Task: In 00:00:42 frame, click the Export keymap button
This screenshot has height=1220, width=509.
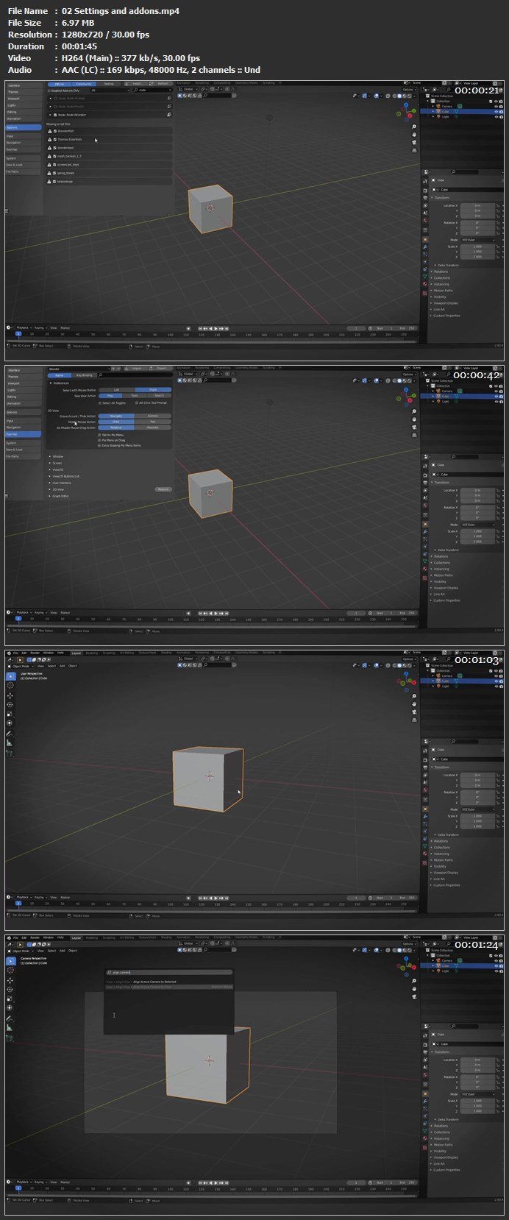Action: [160, 369]
